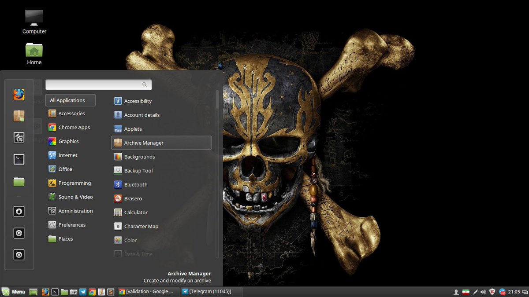Open Firefox from the menu favorites sidebar

click(x=19, y=95)
